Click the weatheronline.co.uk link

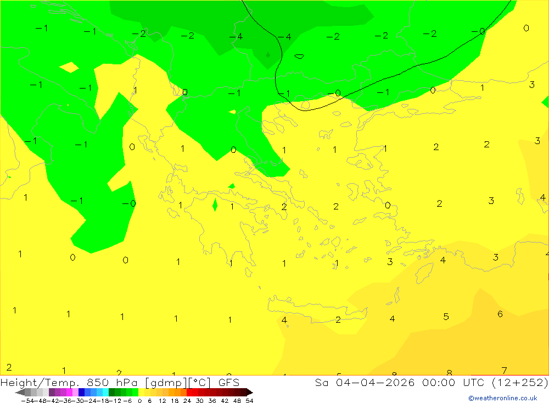point(503,398)
